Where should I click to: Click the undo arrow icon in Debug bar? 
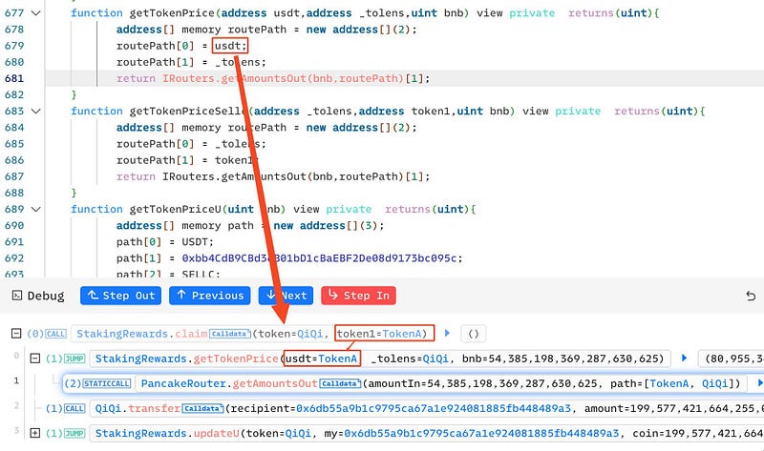click(x=750, y=297)
